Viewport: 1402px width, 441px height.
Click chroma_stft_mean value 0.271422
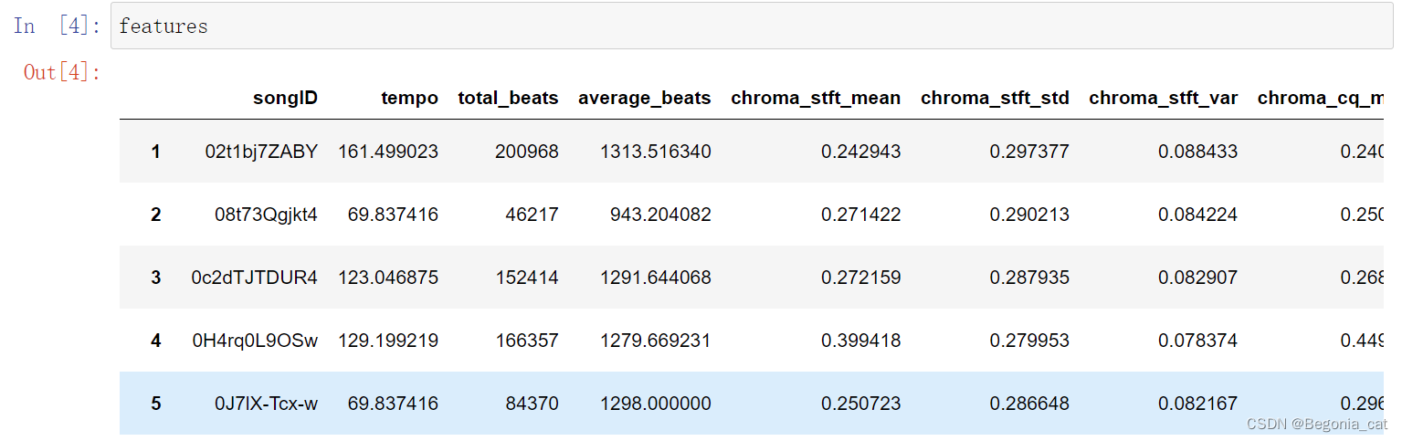[860, 215]
